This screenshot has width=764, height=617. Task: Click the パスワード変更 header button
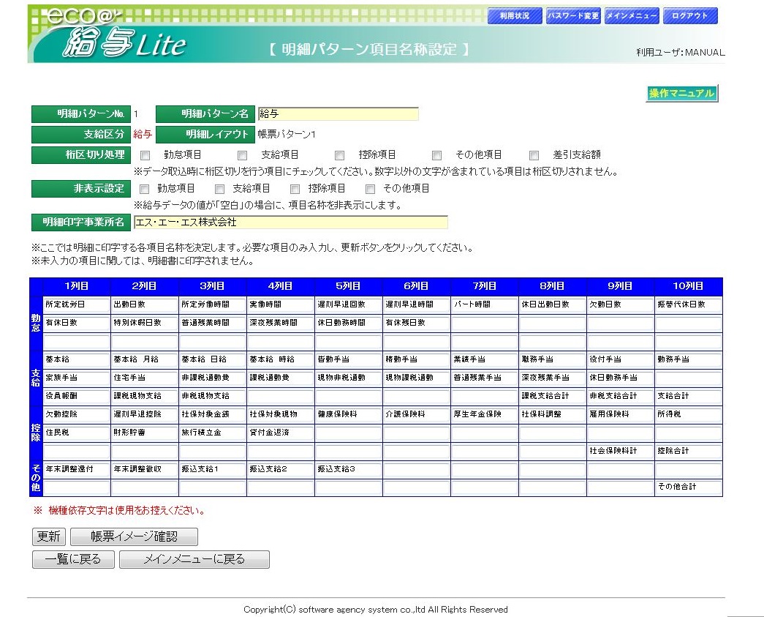click(573, 16)
